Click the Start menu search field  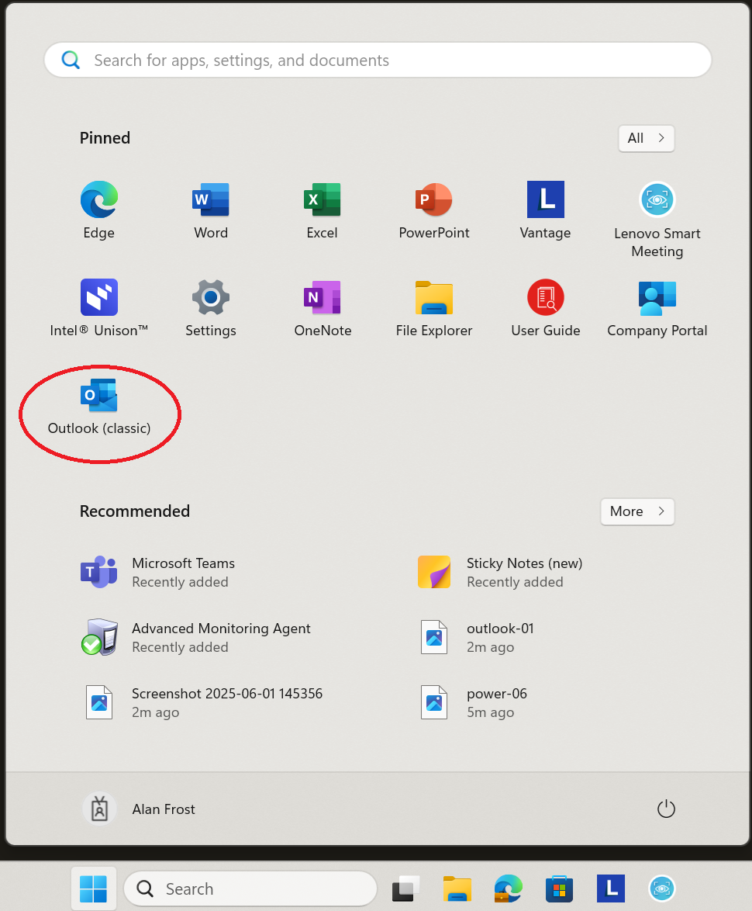[378, 61]
